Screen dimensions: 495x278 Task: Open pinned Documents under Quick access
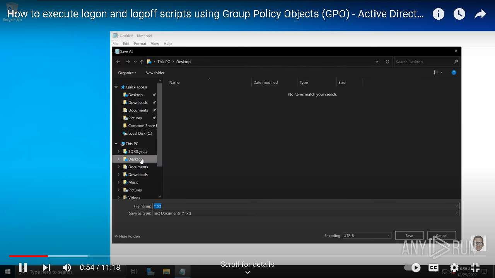[138, 110]
